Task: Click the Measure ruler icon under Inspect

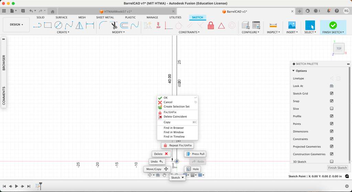Action: point(273,25)
